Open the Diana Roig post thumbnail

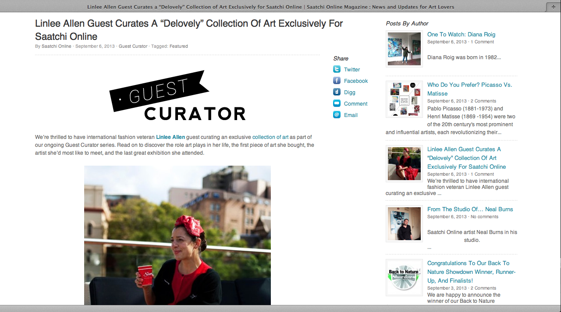(404, 49)
